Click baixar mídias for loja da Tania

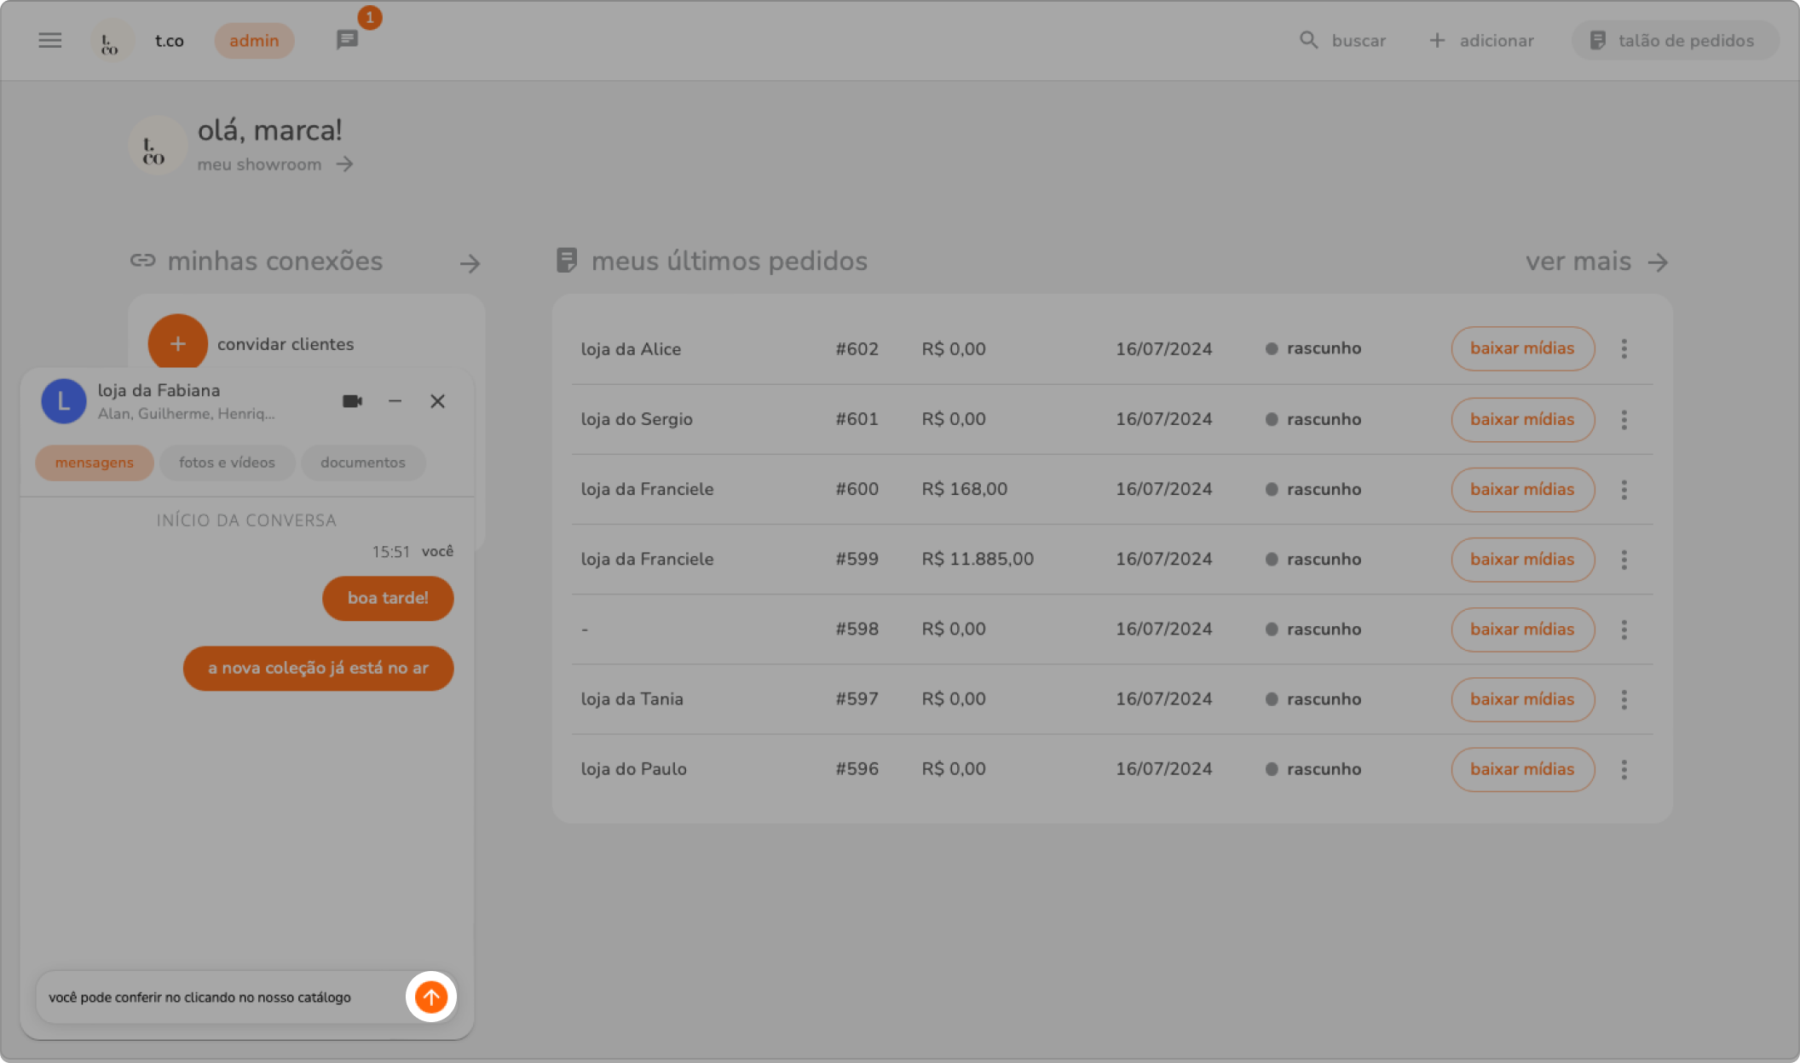tap(1522, 699)
